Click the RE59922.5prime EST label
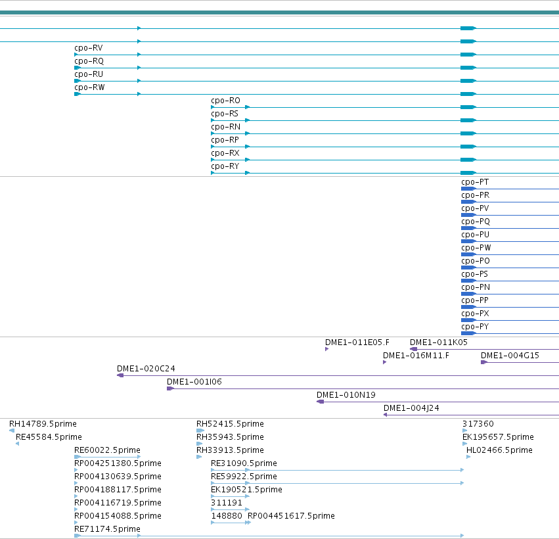 (x=244, y=477)
